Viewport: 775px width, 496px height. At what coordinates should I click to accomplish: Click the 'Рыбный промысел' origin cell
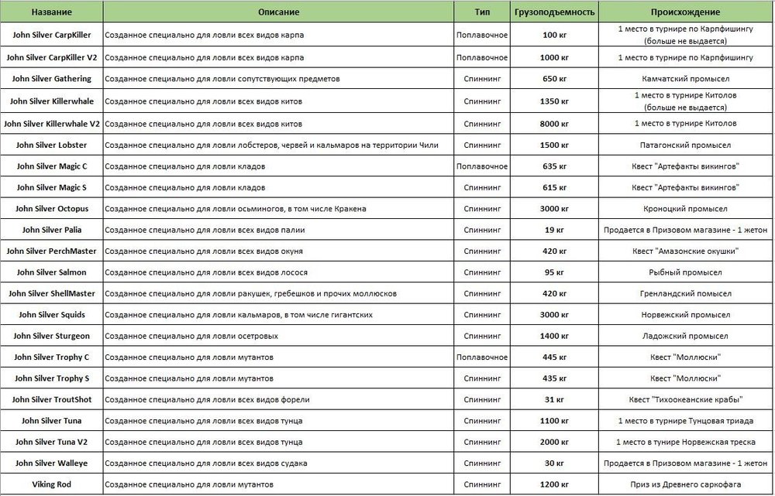click(685, 272)
